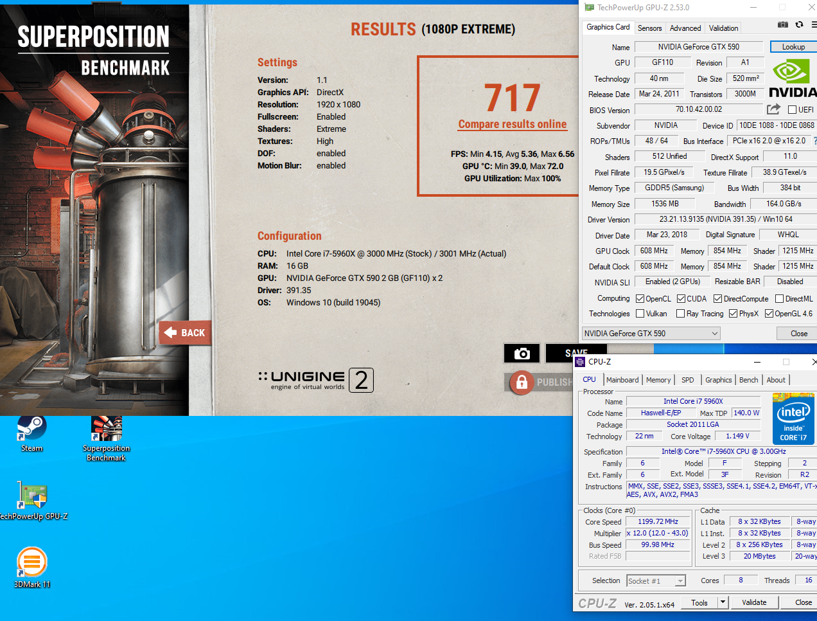Take a GPU-Z screenshot with camera icon

782,24
